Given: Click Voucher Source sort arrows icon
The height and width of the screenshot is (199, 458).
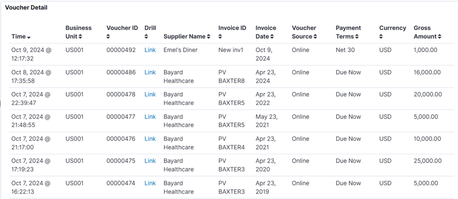Looking at the screenshot, I should (x=316, y=37).
